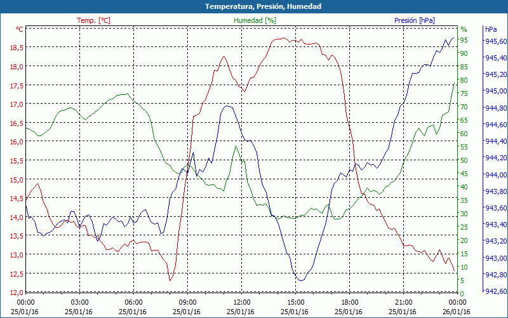The image size is (508, 318).
Task: Click the 16,5 temperature axis value
Action: (x=17, y=123)
